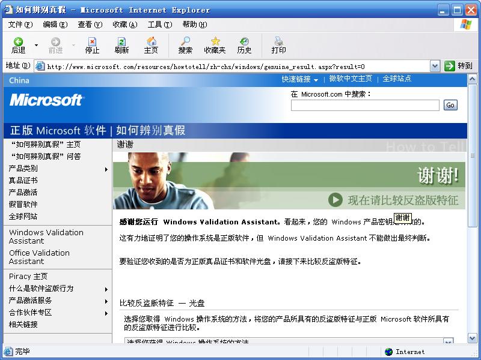Open the 全球网站 sidebar link
The width and height of the screenshot is (481, 360).
(x=23, y=216)
